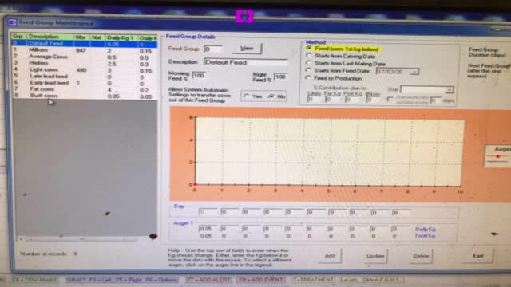Click the last Auger 1 input field
Viewport: 511px width, 287px height.
tap(401, 229)
